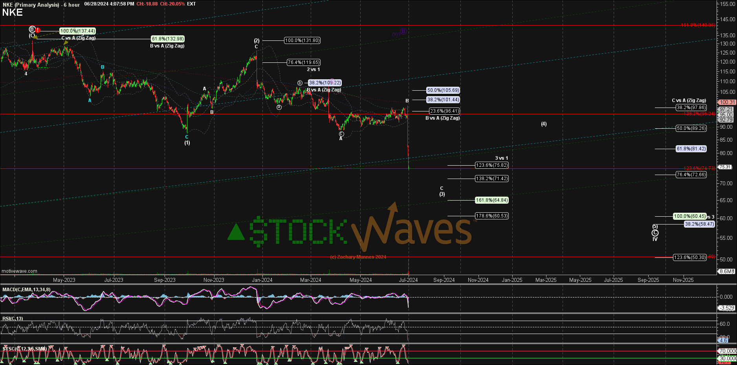Viewport: 737px width, 365px height.
Task: Select the (4) wave label
Action: (x=544, y=124)
